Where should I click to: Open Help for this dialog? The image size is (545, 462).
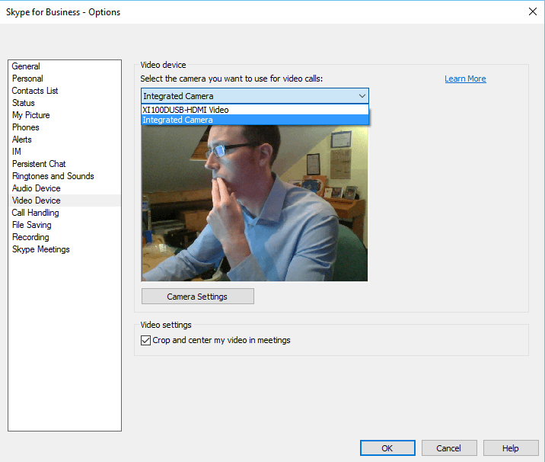511,448
